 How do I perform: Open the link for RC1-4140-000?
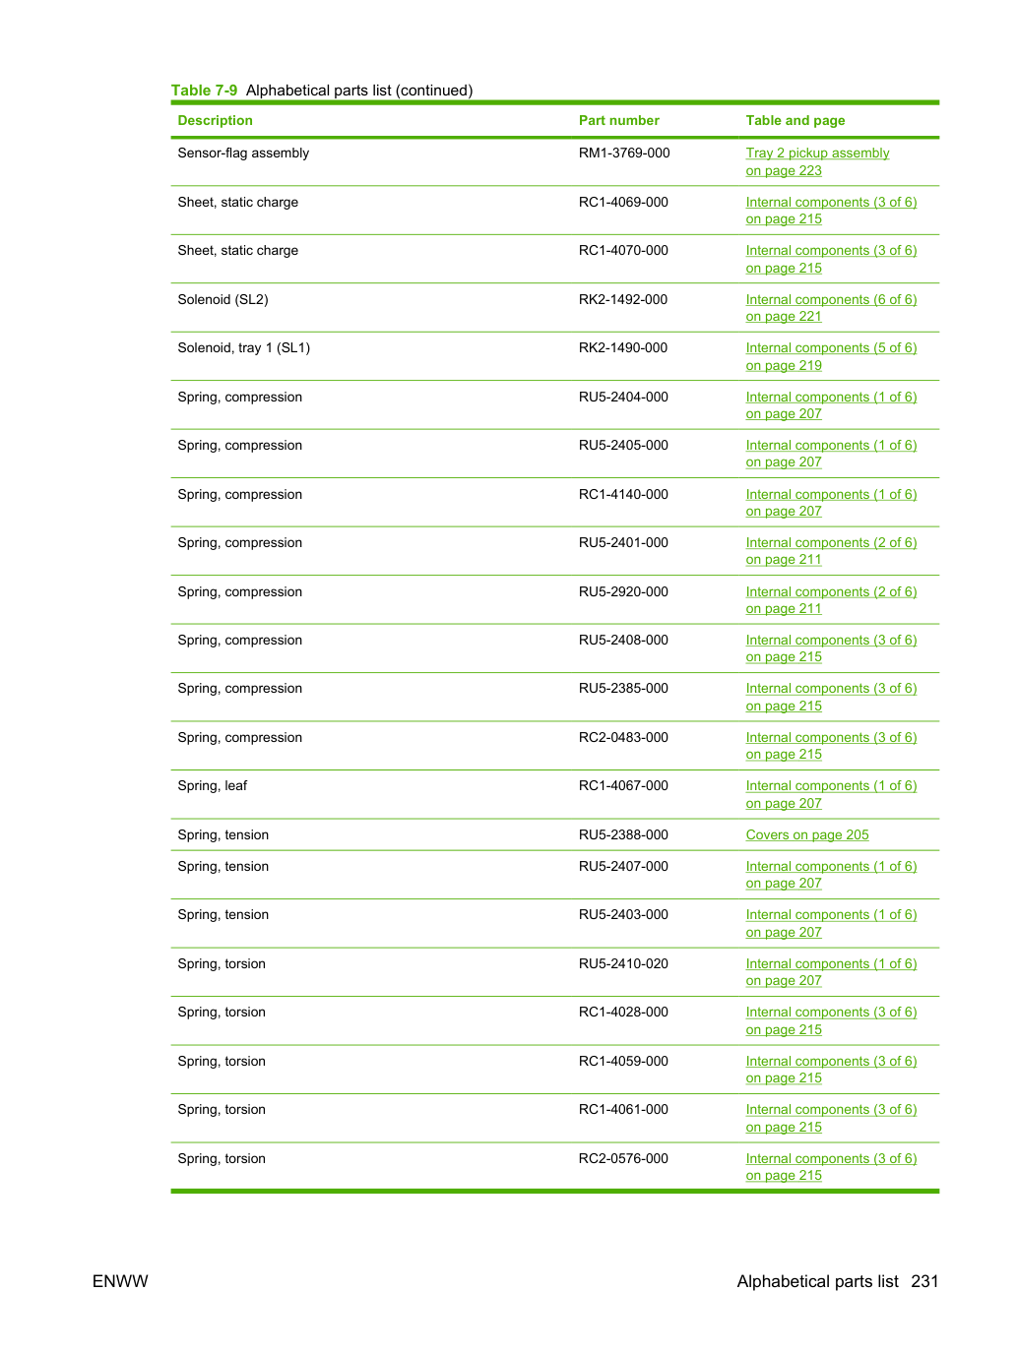831,503
